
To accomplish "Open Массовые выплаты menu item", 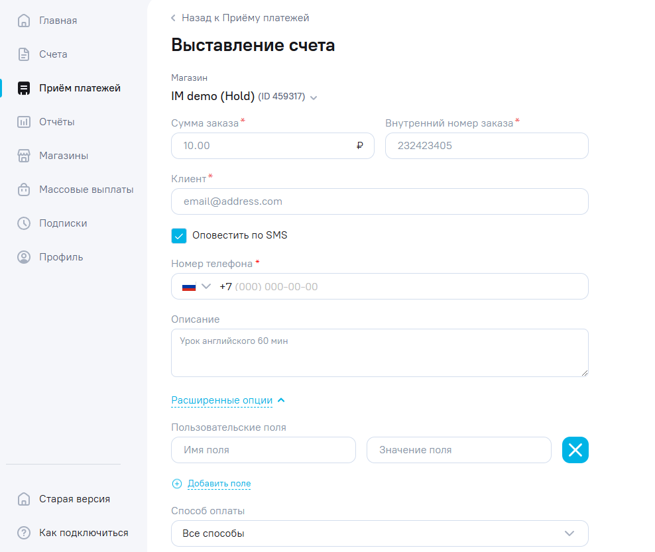I will click(x=86, y=190).
